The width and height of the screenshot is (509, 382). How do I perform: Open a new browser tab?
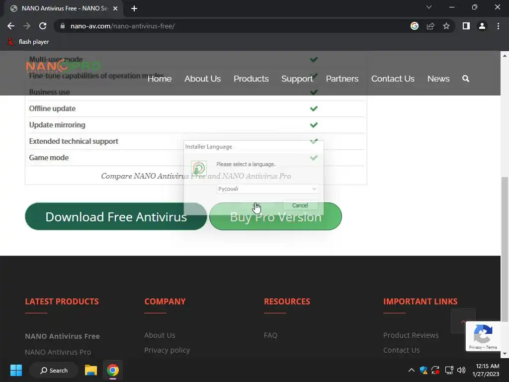(134, 8)
